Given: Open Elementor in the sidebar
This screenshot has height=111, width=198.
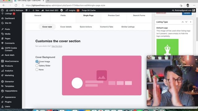Looking at the screenshot, I should tap(9, 81).
